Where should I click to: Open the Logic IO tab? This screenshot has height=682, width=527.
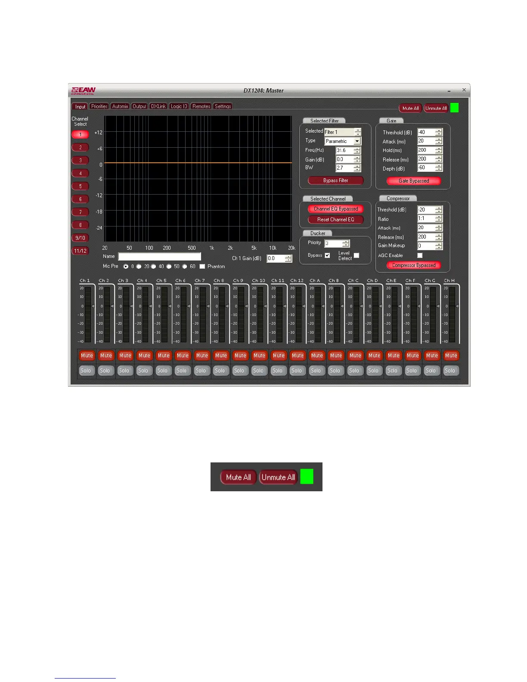pos(179,106)
